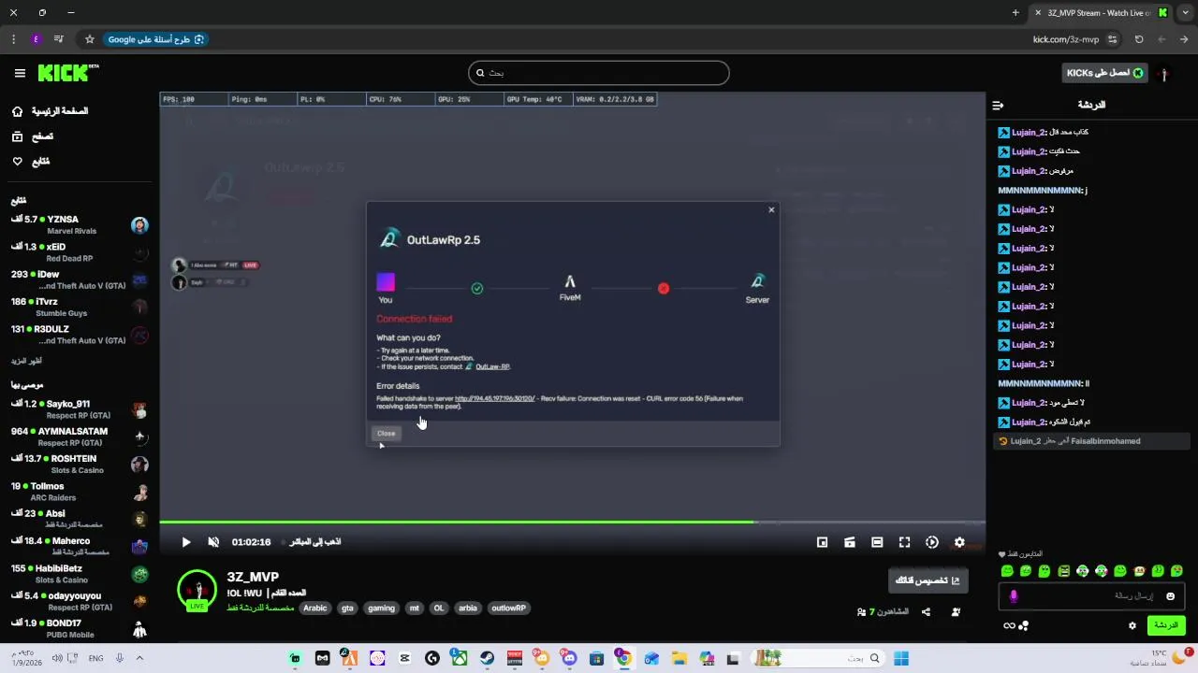Select the Arabic tag
This screenshot has width=1198, height=673.
coord(315,608)
